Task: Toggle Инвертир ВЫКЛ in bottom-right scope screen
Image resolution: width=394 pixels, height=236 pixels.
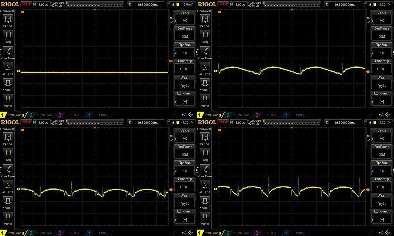Action: coord(382,184)
